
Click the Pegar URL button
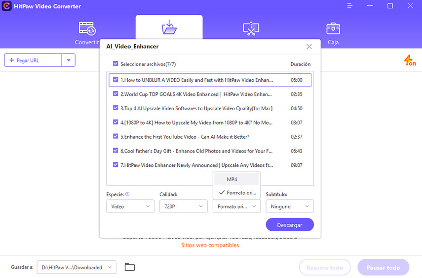(x=33, y=60)
